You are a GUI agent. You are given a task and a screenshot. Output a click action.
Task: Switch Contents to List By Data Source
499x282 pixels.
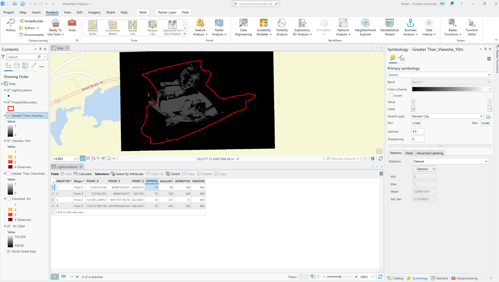tap(17, 66)
